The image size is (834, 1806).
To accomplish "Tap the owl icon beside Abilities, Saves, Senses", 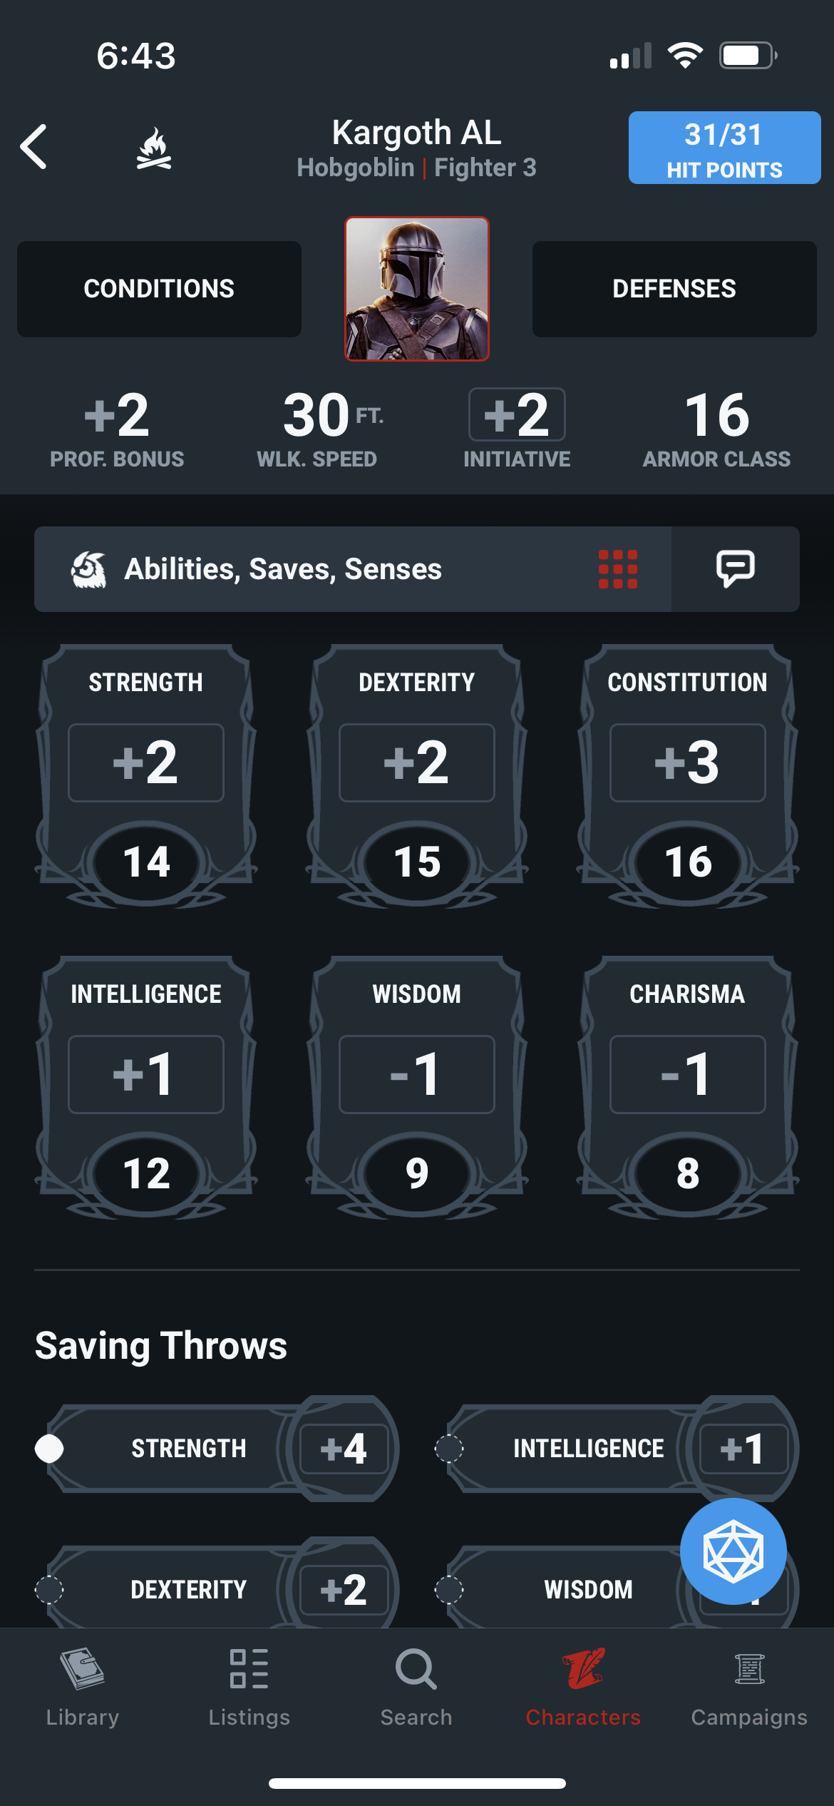I will tap(91, 568).
